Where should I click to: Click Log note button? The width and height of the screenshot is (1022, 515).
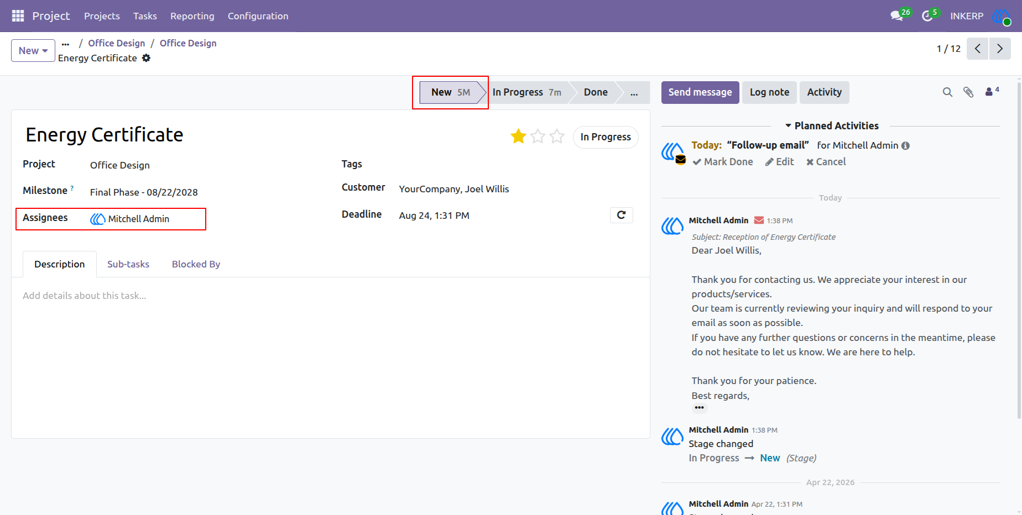(x=769, y=92)
